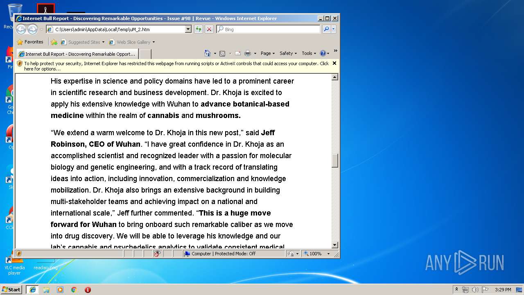524x295 pixels.
Task: Open the Safety menu
Action: (x=288, y=53)
